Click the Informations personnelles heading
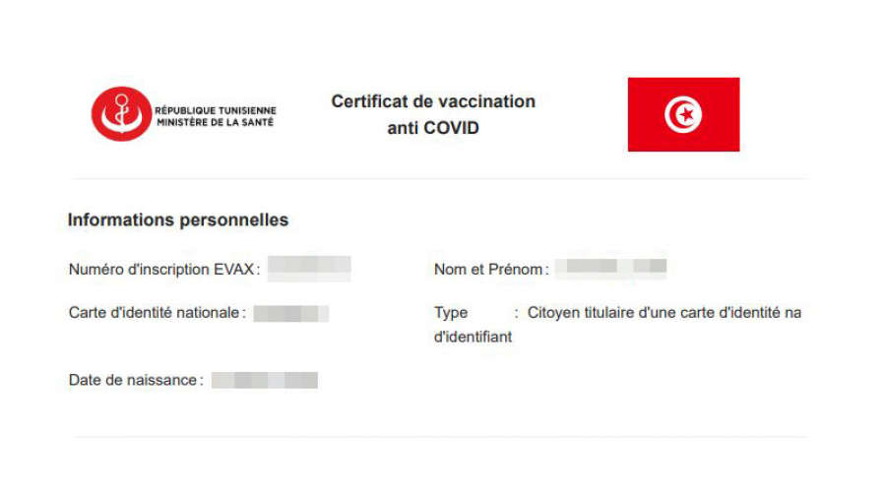Viewport: 886px width, 497px height. 178,219
